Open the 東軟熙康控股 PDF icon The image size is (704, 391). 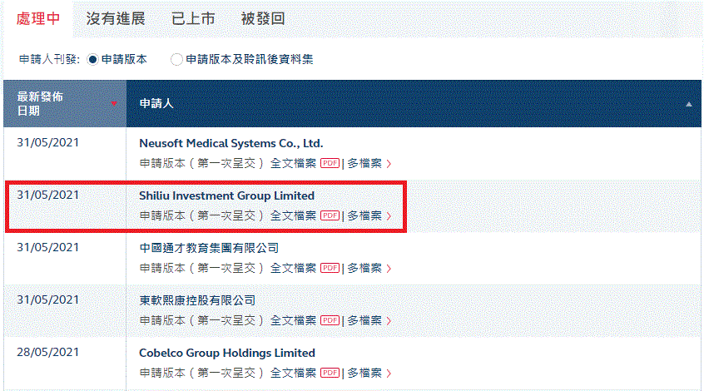[x=330, y=320]
